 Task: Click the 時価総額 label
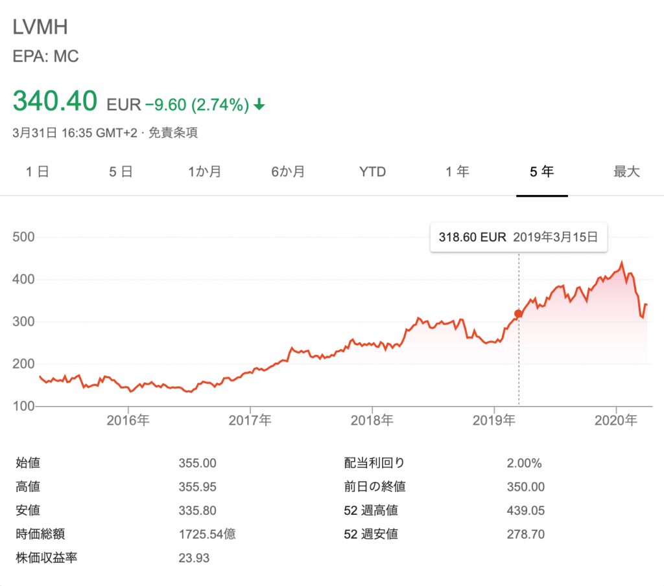[40, 534]
